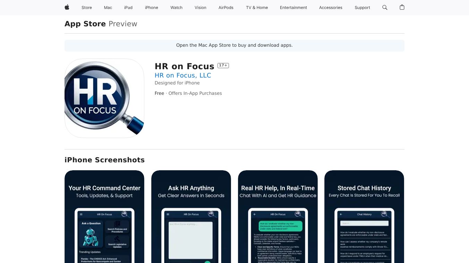Open the AirPods menu
Screen dimensions: 469x263
pos(226,8)
